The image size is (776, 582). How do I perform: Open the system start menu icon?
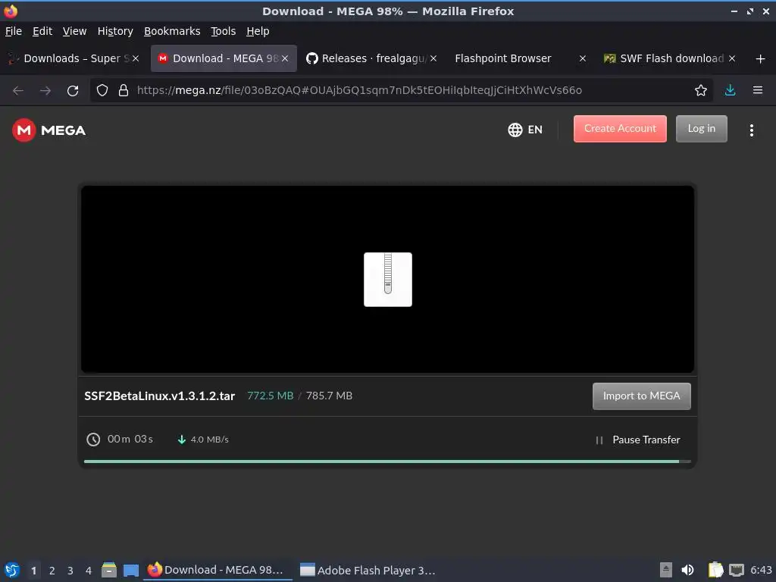click(x=12, y=570)
